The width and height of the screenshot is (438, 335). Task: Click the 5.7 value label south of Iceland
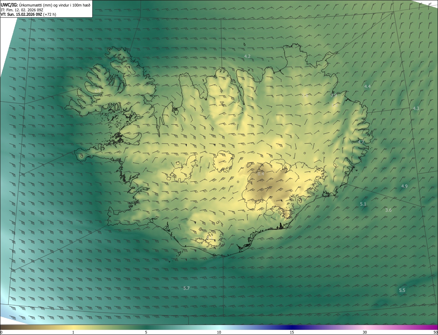click(x=186, y=288)
